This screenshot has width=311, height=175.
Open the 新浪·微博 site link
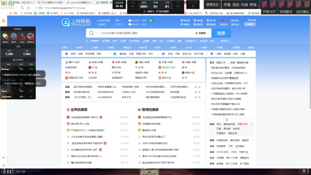click(96, 62)
